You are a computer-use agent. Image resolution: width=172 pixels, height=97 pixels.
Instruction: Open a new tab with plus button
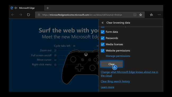(48, 8)
